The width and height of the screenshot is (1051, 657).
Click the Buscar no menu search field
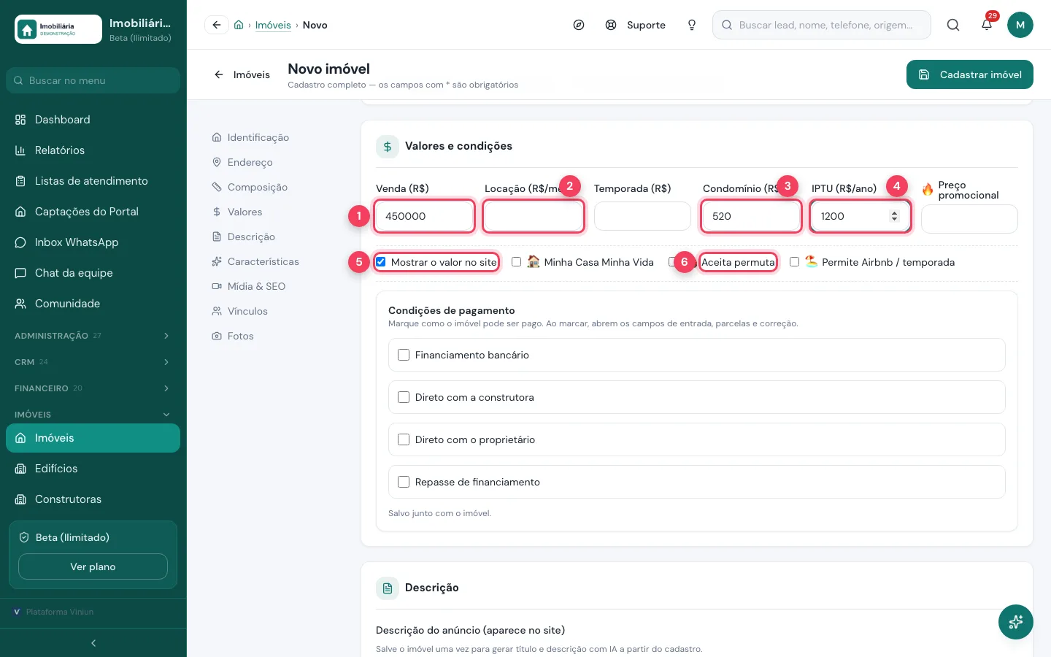[x=93, y=80]
